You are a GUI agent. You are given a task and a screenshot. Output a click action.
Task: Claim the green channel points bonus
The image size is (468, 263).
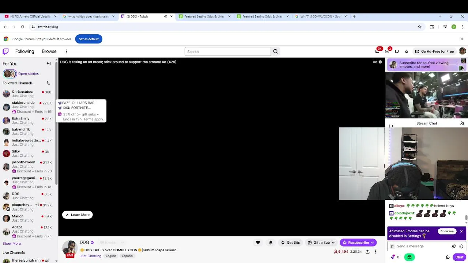pos(409,257)
